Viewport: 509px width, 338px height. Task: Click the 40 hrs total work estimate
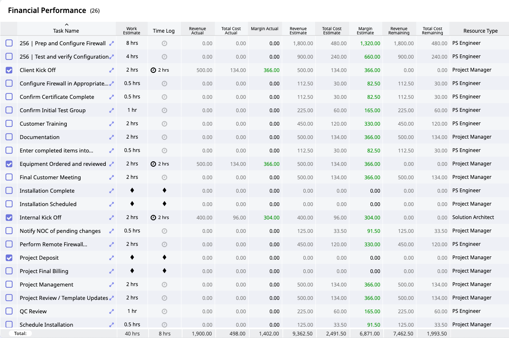pos(132,334)
